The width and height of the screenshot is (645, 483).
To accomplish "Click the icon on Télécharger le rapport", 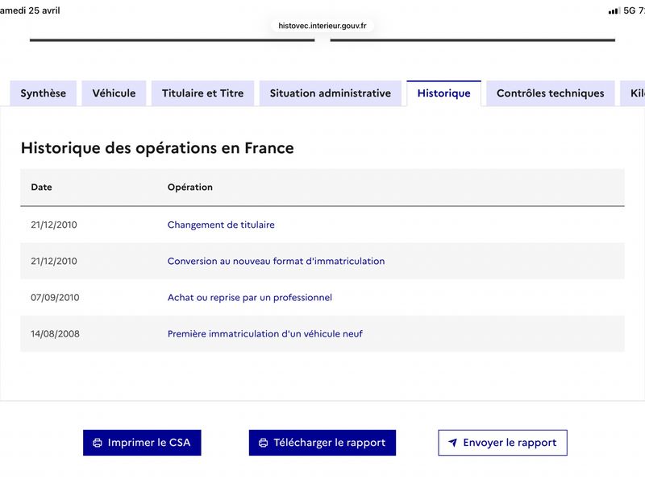I will [x=264, y=443].
